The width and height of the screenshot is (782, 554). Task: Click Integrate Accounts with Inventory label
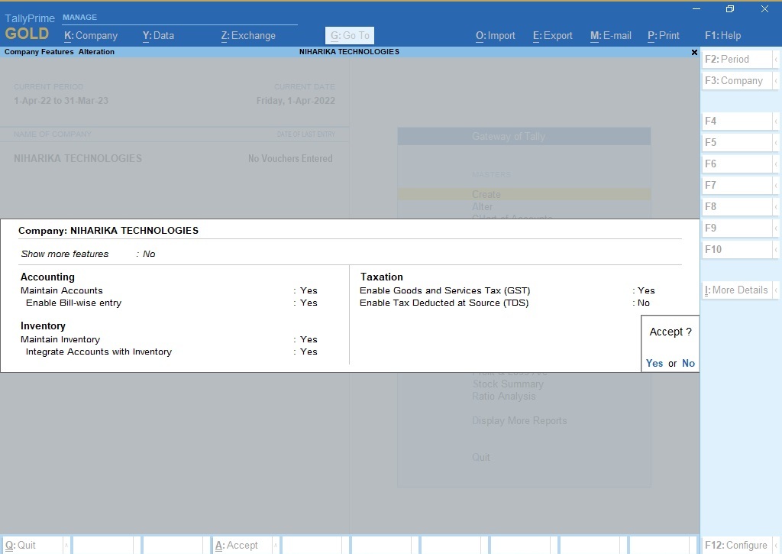(99, 352)
